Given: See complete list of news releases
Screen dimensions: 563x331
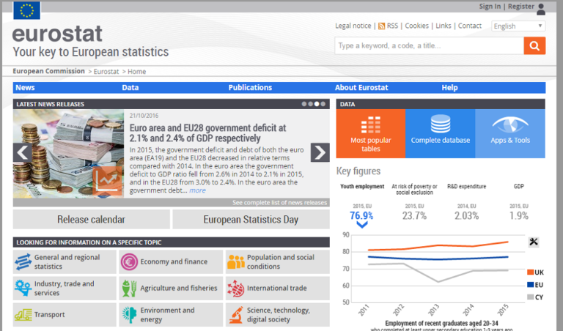Looking at the screenshot, I should [279, 203].
